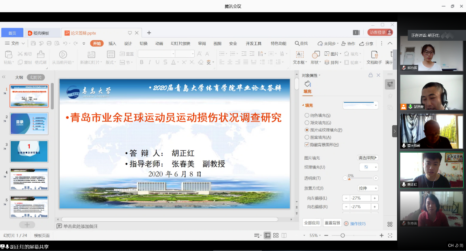Click the zoom slider in status bar

[342, 236]
